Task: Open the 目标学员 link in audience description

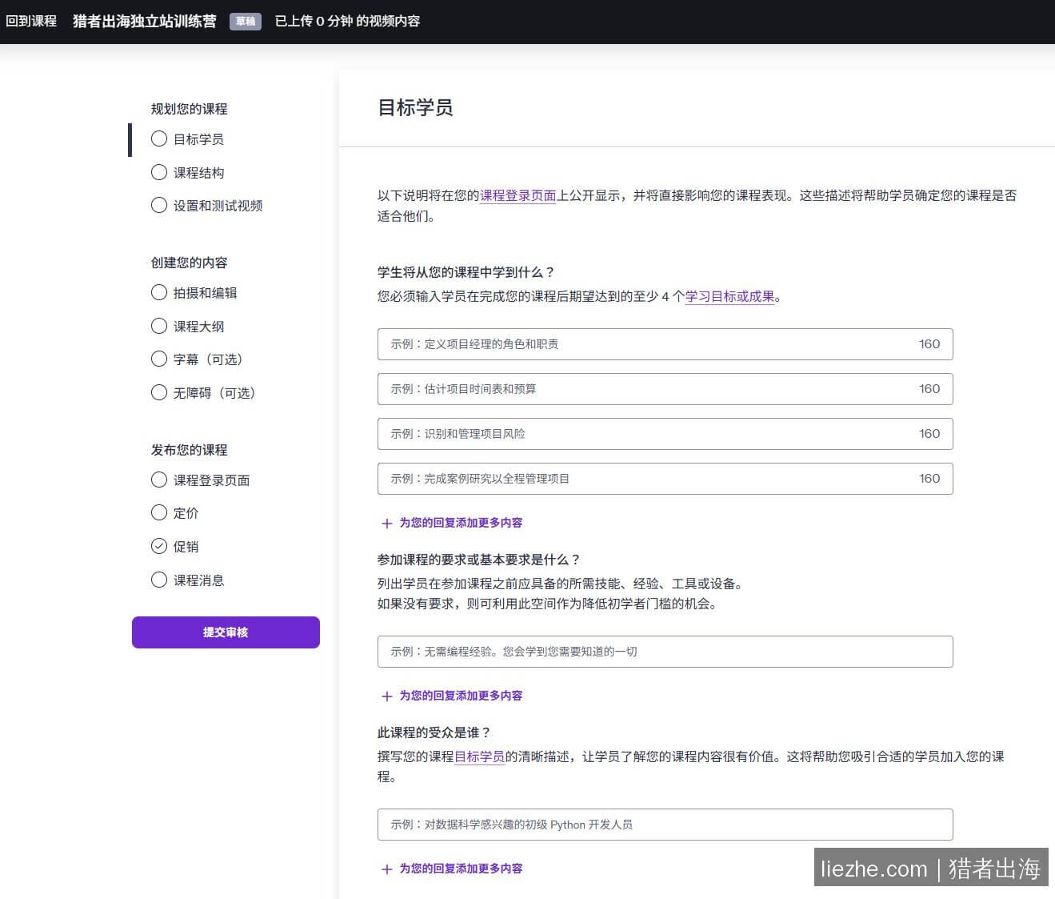Action: point(479,757)
